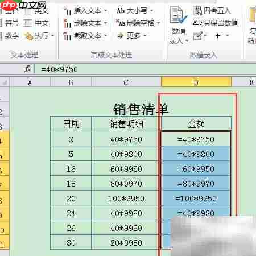This screenshot has height=256, width=256.
Task: Toggle the 数字 checkbox
Action: (x=1, y=36)
